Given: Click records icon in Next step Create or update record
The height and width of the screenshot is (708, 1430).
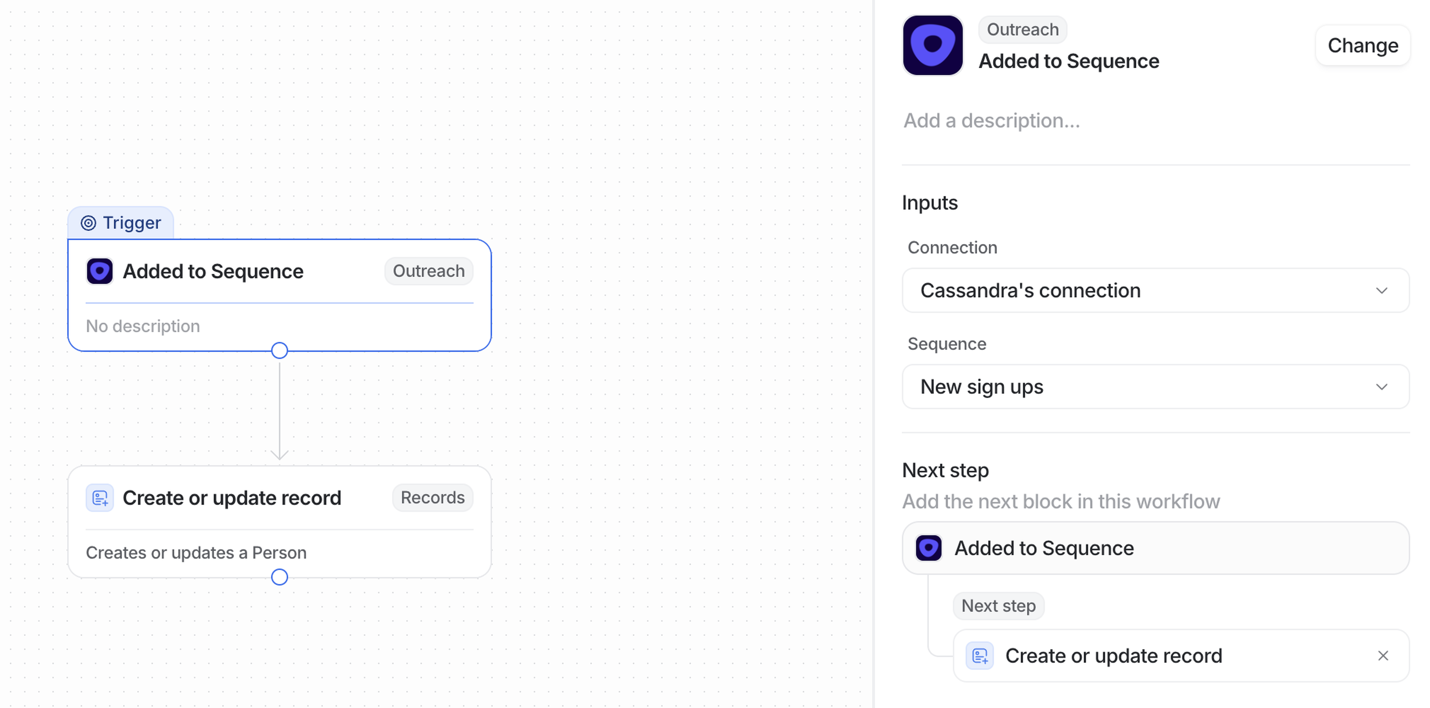Looking at the screenshot, I should pyautogui.click(x=979, y=656).
